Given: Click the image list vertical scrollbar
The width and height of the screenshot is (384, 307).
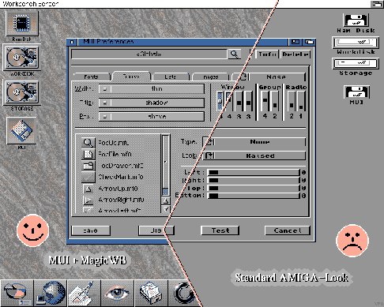Looking at the screenshot, I should point(165,165).
